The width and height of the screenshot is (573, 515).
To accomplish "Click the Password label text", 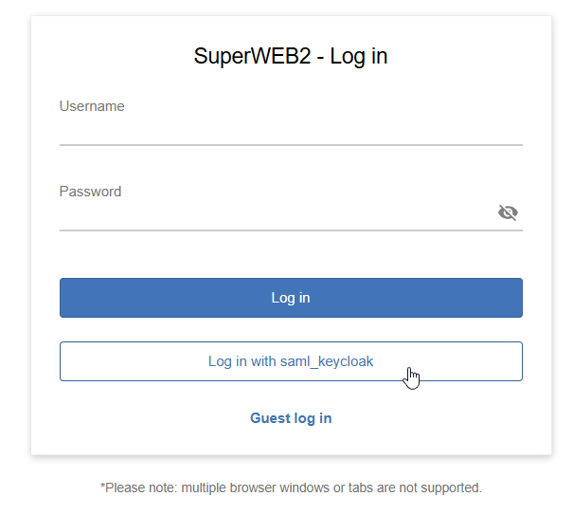I will (x=90, y=192).
